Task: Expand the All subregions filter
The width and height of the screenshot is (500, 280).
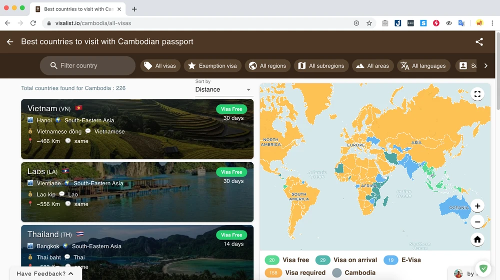Action: coord(321,66)
